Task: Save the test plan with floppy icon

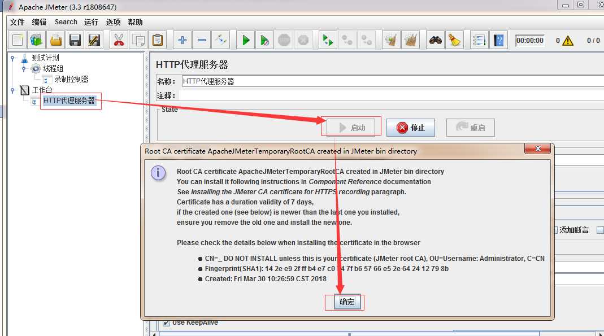Action: pos(75,40)
